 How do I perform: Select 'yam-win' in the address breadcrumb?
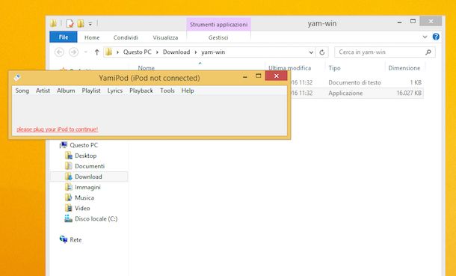[213, 52]
